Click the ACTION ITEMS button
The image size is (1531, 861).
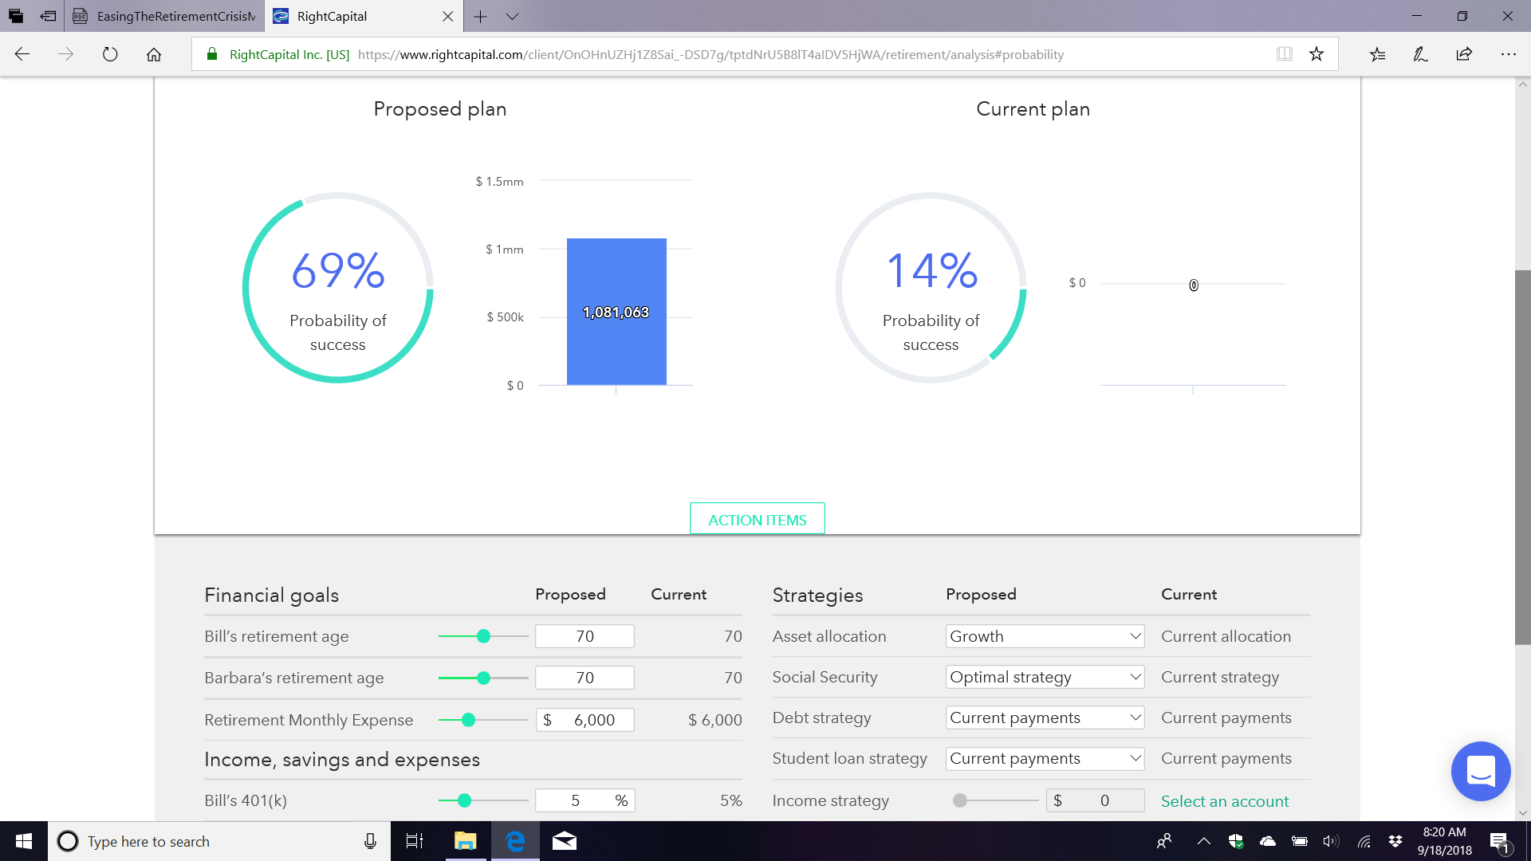(x=757, y=520)
